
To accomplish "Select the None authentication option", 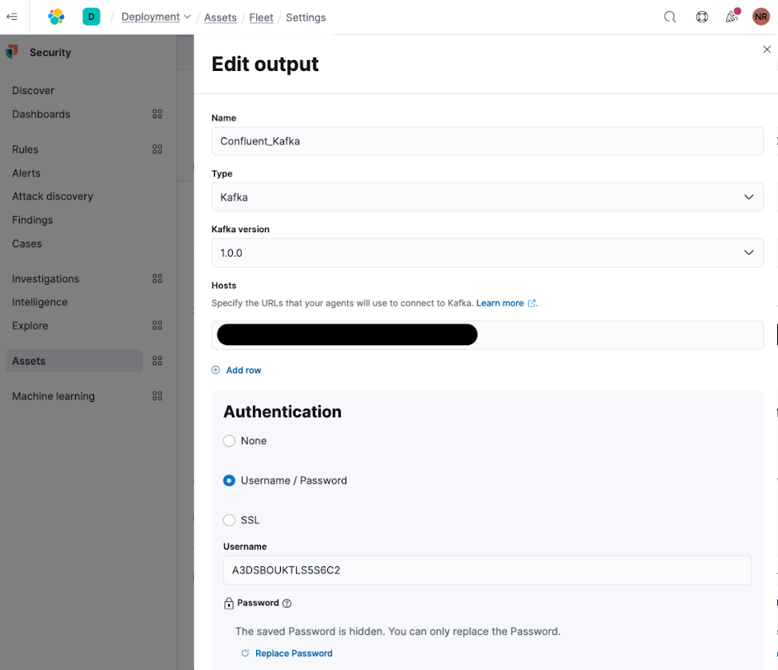I will [x=229, y=441].
